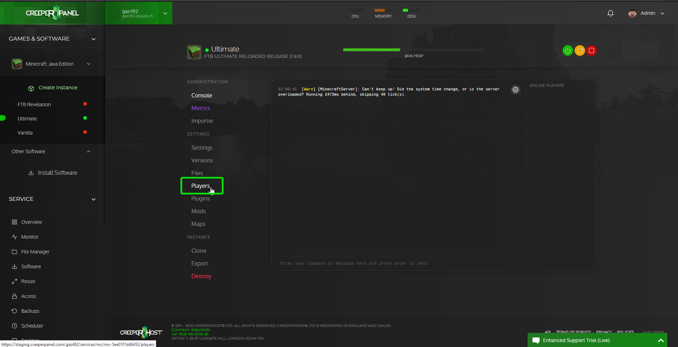Viewport: 678px width, 347px height.
Task: Open the Files page
Action: [x=197, y=173]
